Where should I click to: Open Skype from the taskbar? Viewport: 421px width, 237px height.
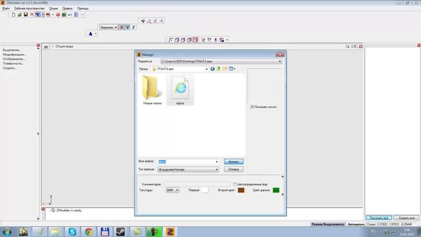72,232
